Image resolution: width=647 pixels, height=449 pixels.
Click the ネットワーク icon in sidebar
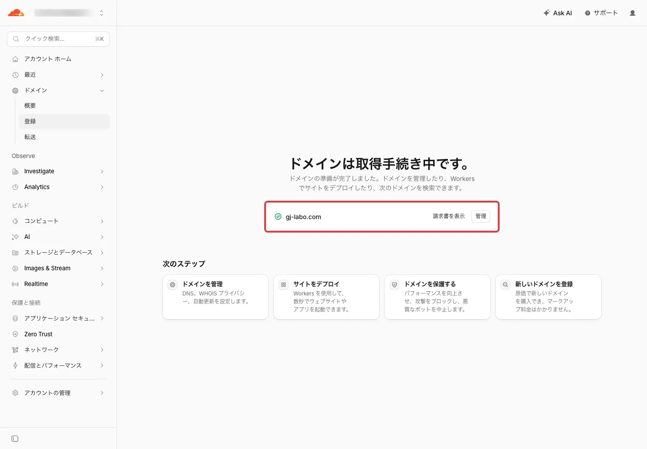(x=15, y=350)
